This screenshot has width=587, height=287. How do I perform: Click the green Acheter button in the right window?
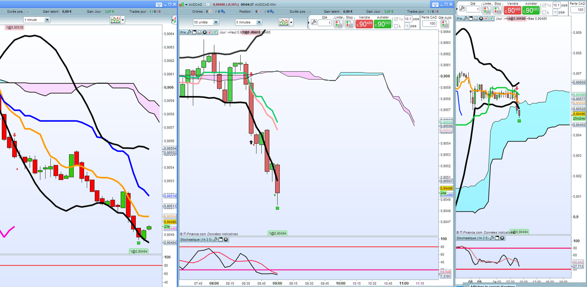pyautogui.click(x=531, y=10)
